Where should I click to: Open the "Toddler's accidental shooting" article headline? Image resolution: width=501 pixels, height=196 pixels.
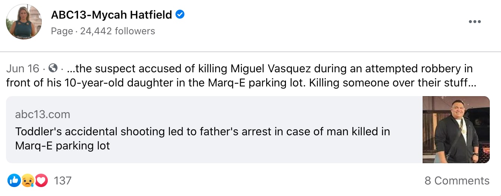pyautogui.click(x=202, y=132)
